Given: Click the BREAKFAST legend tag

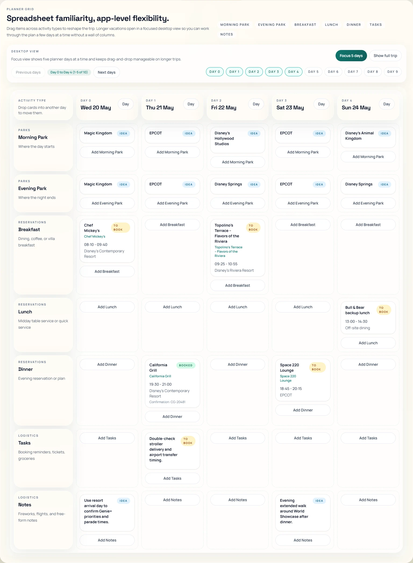Looking at the screenshot, I should pyautogui.click(x=305, y=25).
